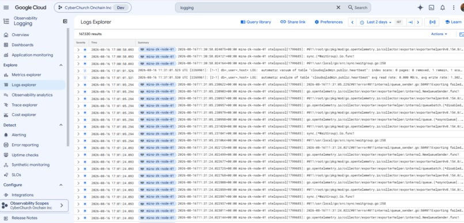Click the 'Logs Explorer' page title
The height and width of the screenshot is (223, 464).
coord(96,22)
